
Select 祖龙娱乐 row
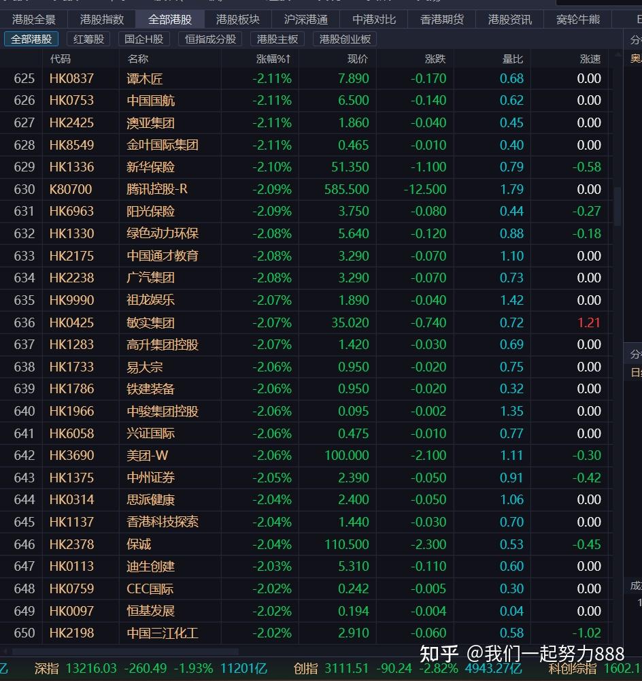click(x=306, y=300)
